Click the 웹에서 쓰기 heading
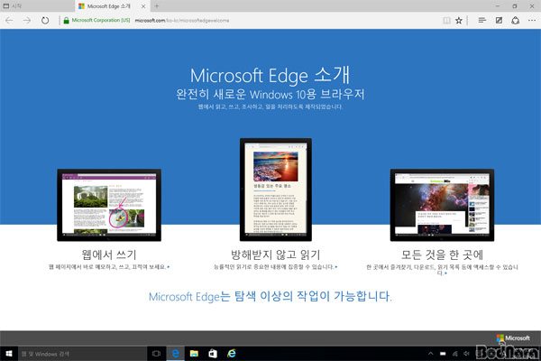This screenshot has height=361, width=541. point(109,255)
